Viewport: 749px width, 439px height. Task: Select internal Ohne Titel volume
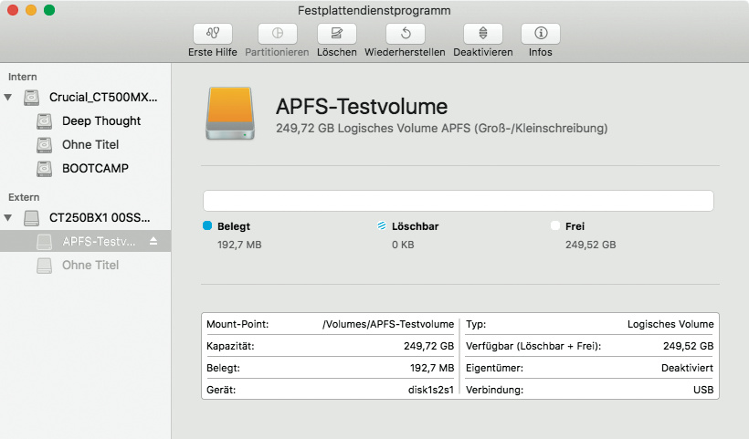pyautogui.click(x=90, y=144)
